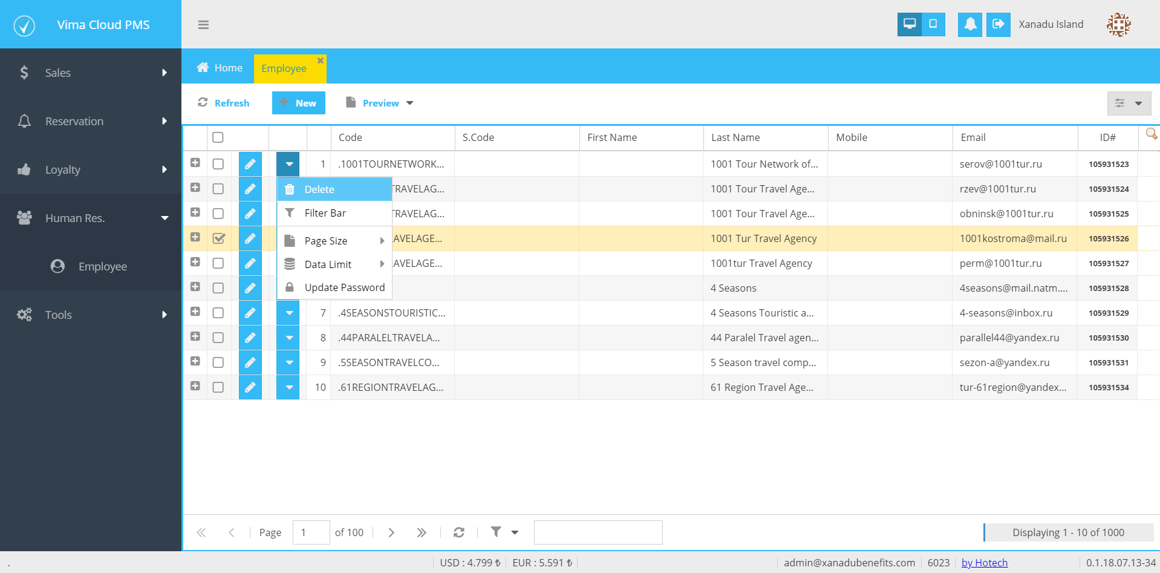Open Page Size submenu
This screenshot has width=1160, height=573.
[334, 241]
